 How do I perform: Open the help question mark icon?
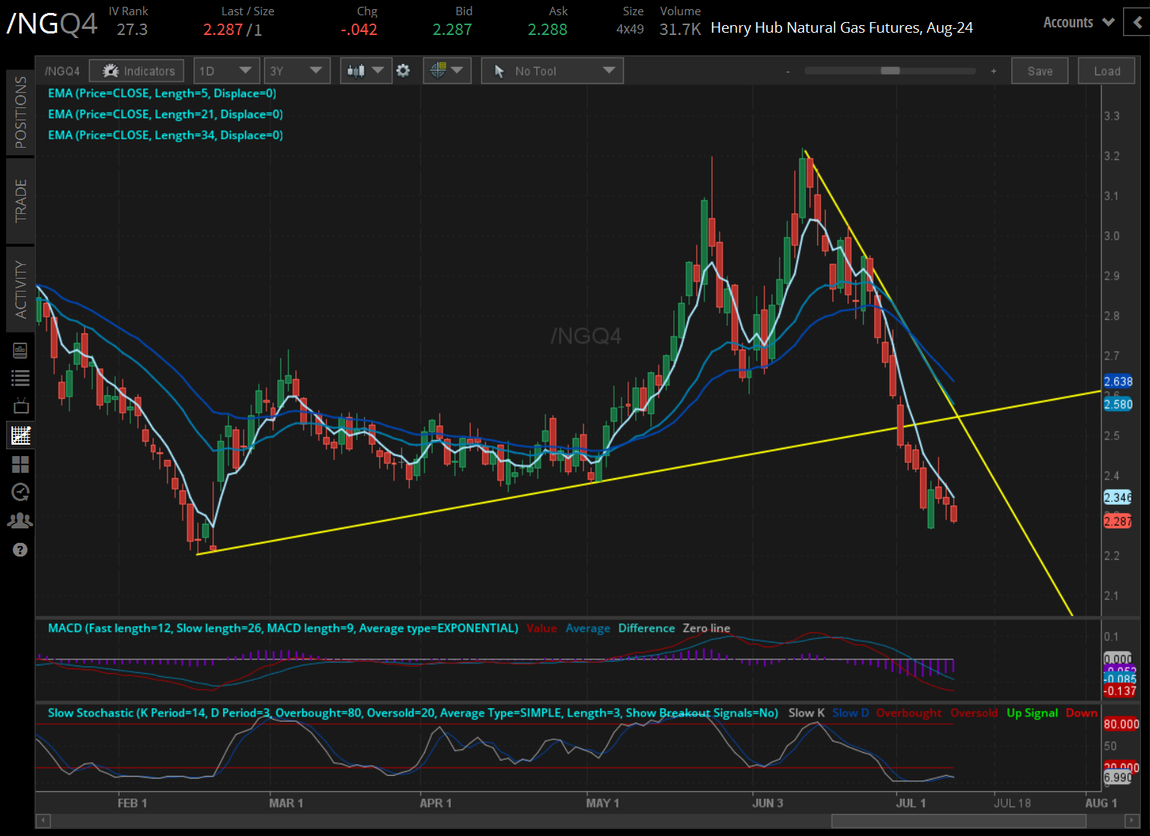[x=21, y=550]
